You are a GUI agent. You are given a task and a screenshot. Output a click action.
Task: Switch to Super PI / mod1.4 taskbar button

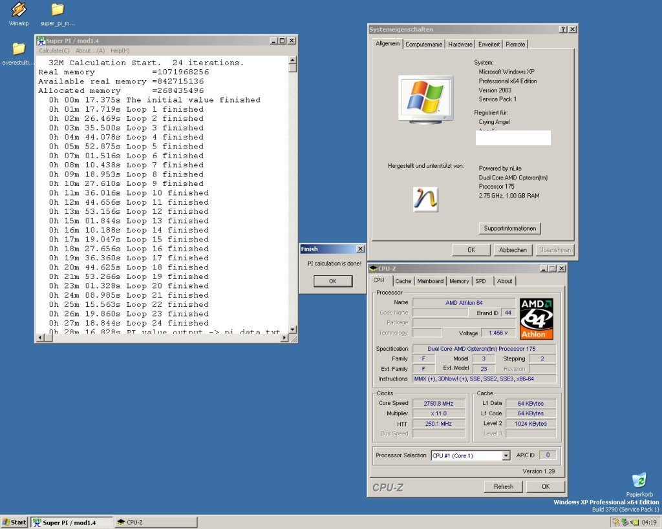tap(72, 523)
